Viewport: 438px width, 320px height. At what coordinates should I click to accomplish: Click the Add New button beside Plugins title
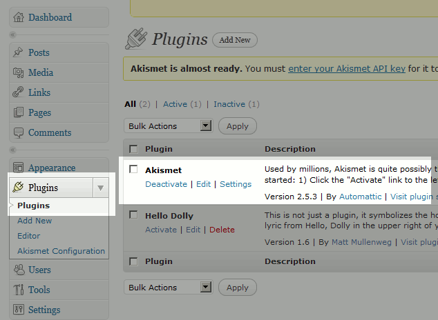click(x=235, y=40)
